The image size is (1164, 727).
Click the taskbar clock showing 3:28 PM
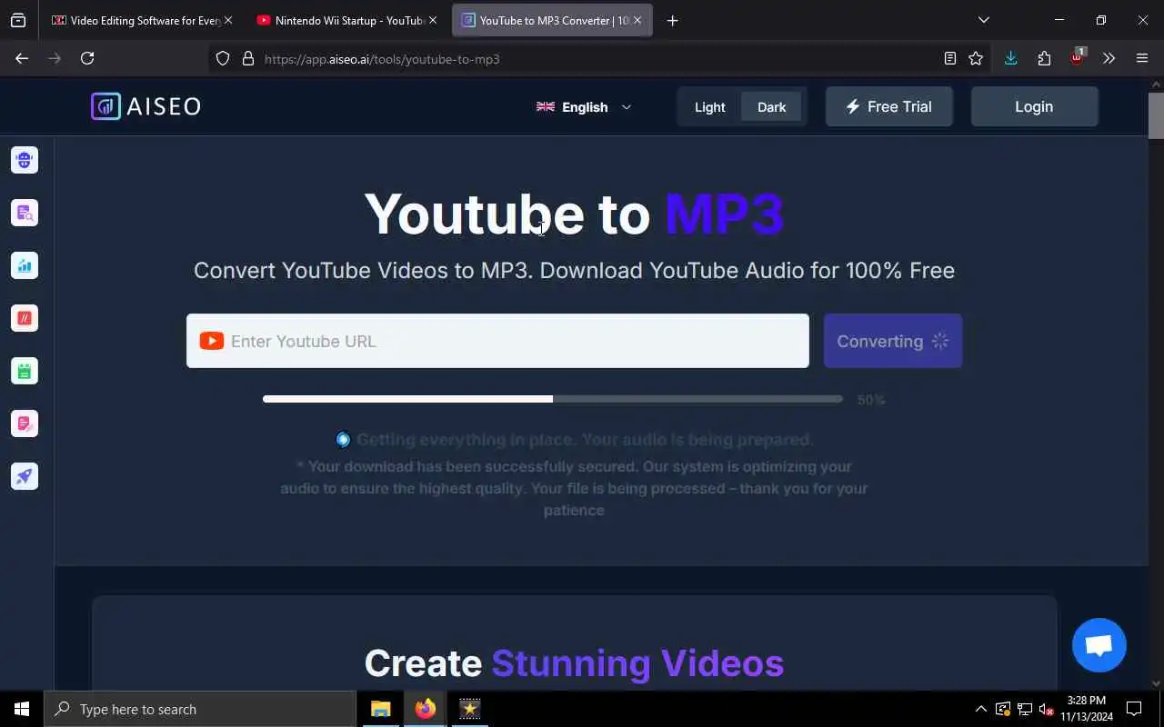(1087, 709)
